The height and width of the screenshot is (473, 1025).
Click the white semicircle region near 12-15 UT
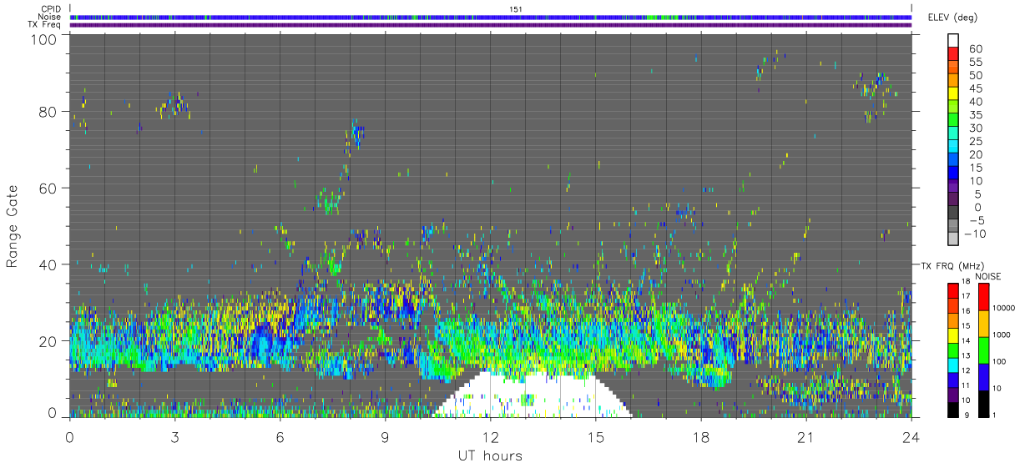[x=533, y=395]
